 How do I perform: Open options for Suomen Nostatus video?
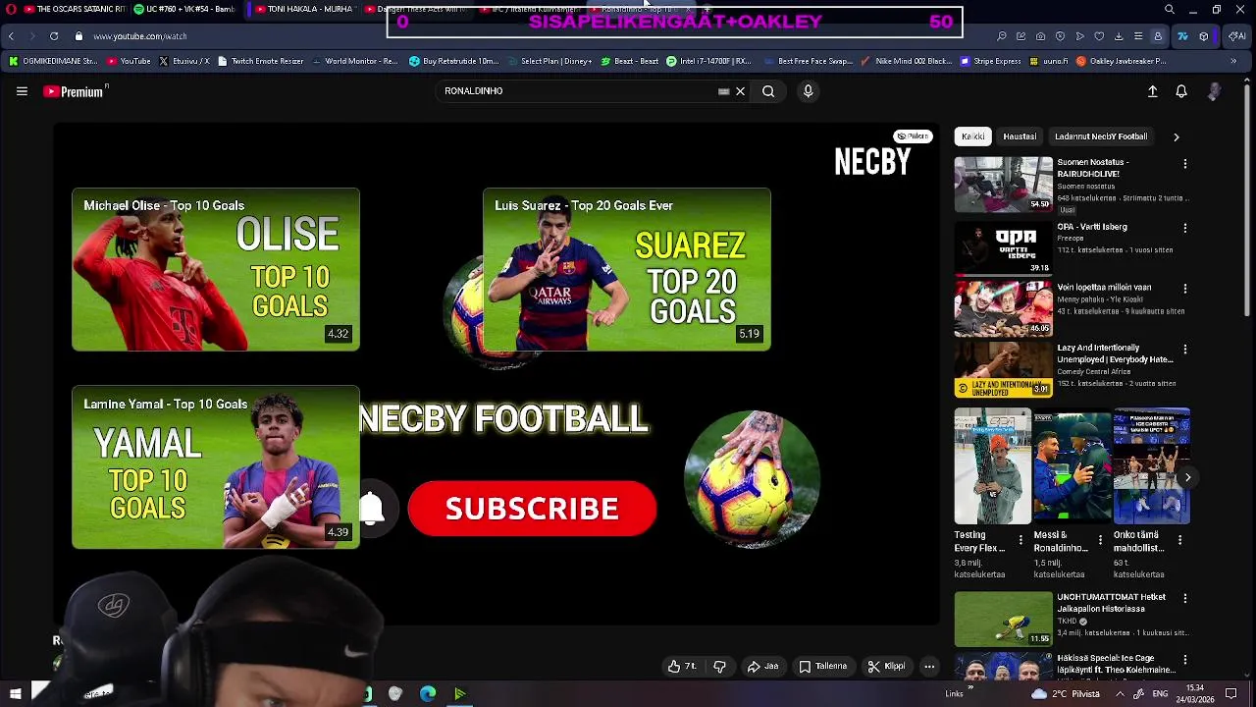pyautogui.click(x=1184, y=164)
